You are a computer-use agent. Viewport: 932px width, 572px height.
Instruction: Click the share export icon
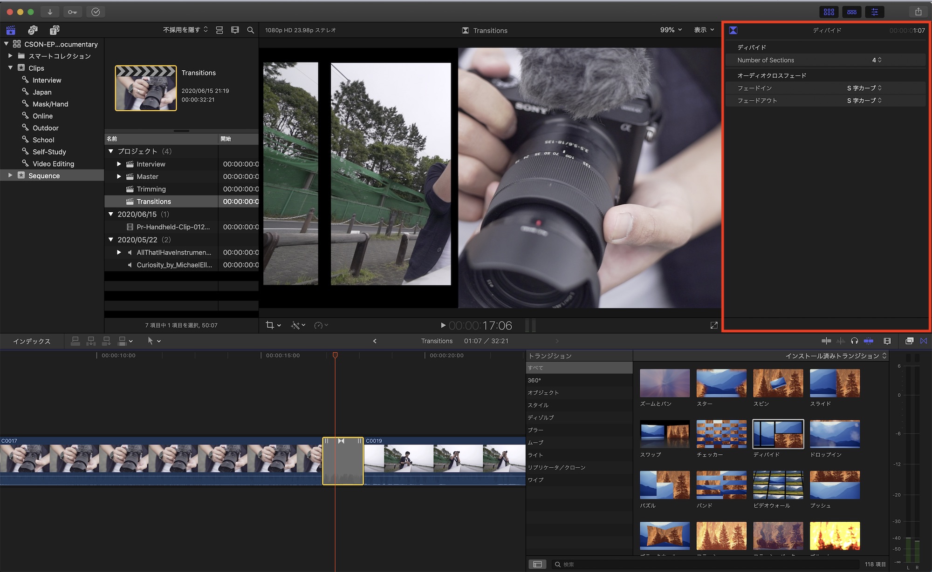918,12
